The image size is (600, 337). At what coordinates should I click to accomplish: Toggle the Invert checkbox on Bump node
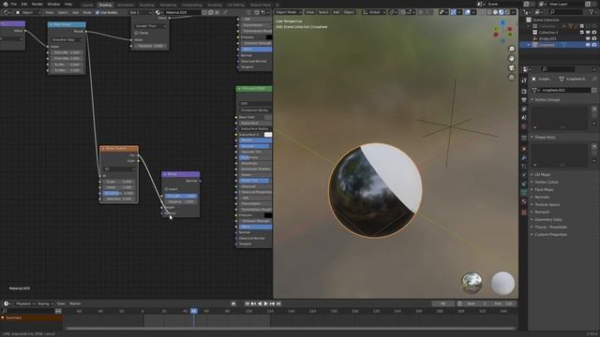167,189
